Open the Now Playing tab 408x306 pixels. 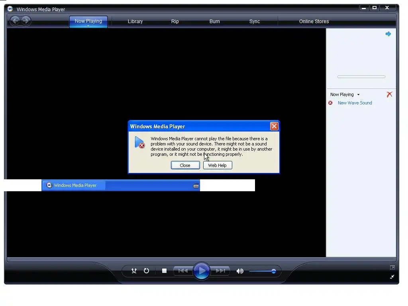tap(88, 21)
